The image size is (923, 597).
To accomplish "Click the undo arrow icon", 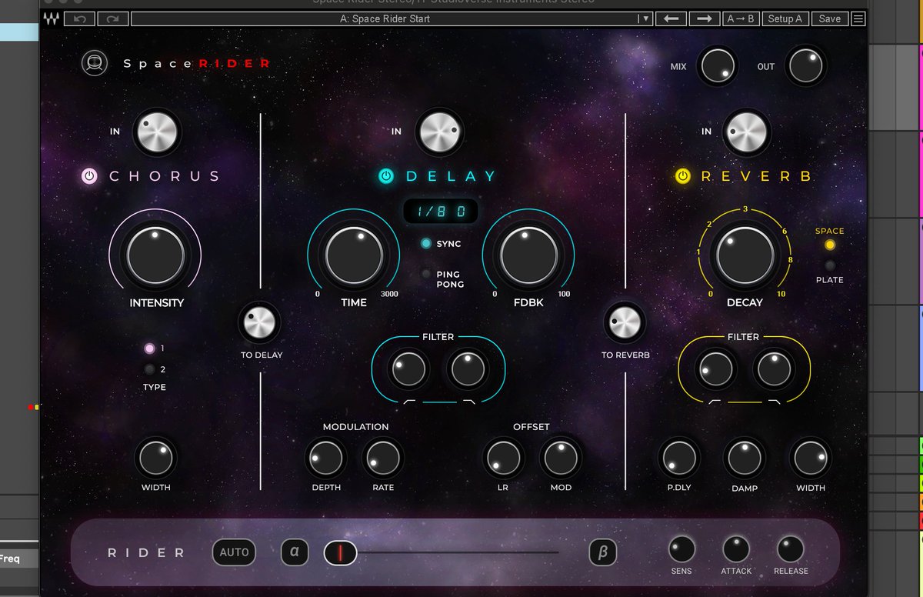I will tap(78, 17).
